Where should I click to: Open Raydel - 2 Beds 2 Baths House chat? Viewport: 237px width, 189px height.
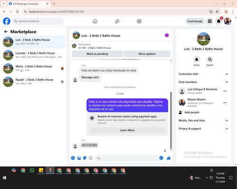pyautogui.click(x=33, y=82)
